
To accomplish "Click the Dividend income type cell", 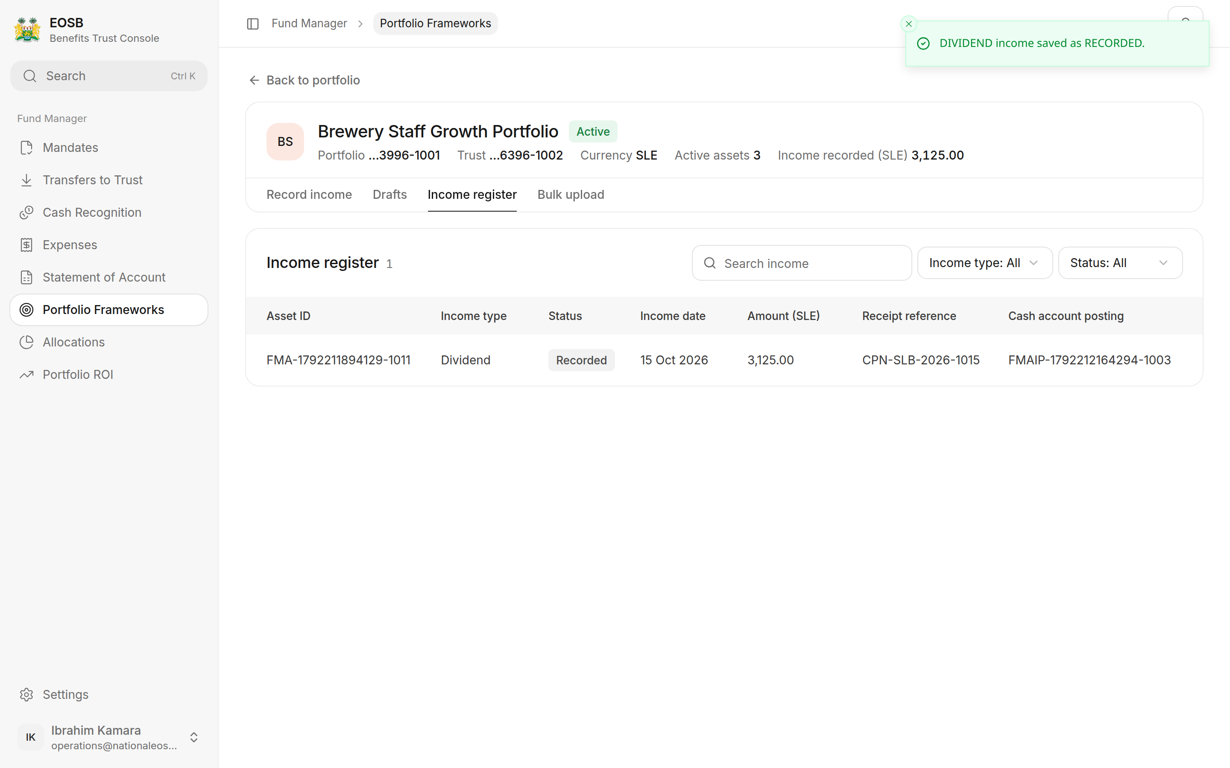I will (x=466, y=360).
